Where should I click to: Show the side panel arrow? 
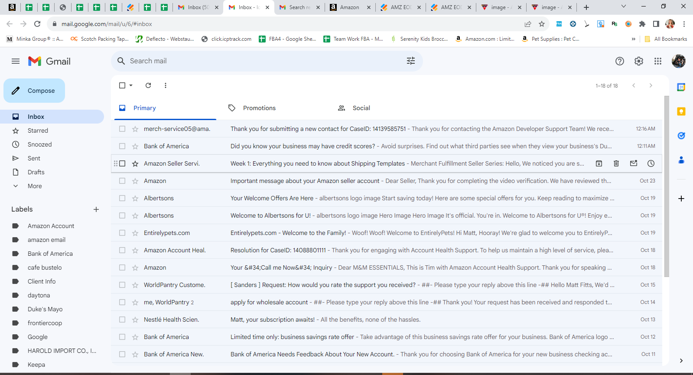(681, 361)
